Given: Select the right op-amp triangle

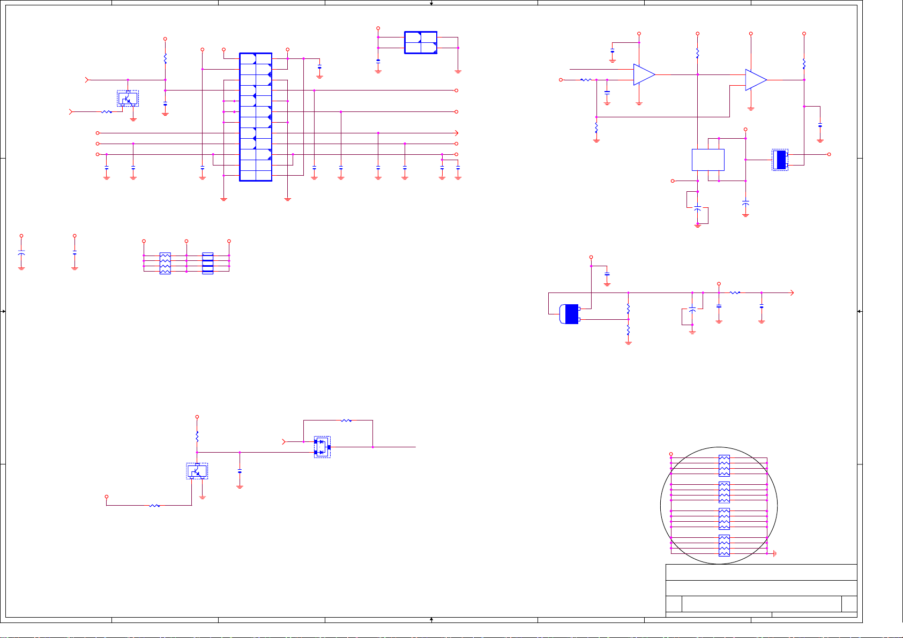Looking at the screenshot, I should point(756,80).
